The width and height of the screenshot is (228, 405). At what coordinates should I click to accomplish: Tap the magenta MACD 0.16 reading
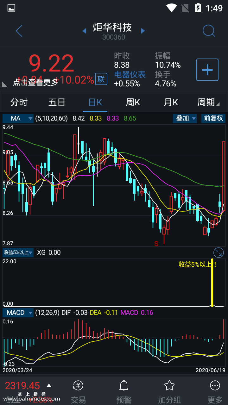click(136, 313)
